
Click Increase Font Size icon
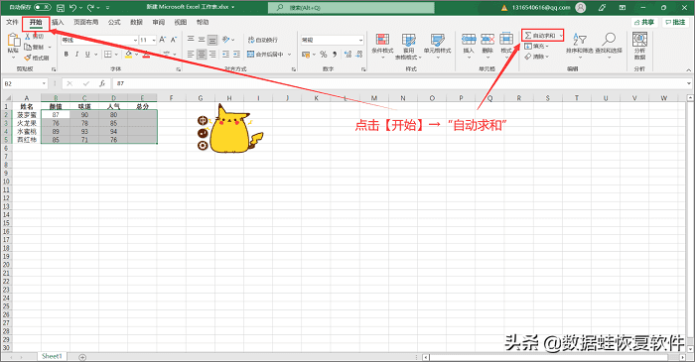click(163, 40)
